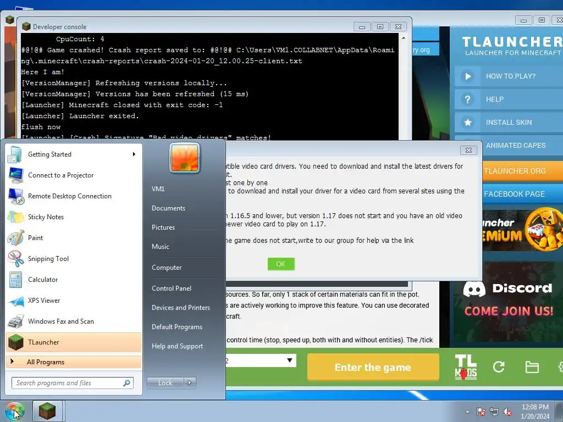Open TLAUNCHER.ORG link
This screenshot has height=422, width=563.
point(515,171)
